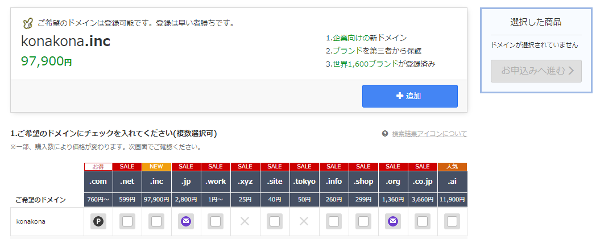Enable the .info domain checkbox
This screenshot has height=239, width=596.
[x=334, y=221]
